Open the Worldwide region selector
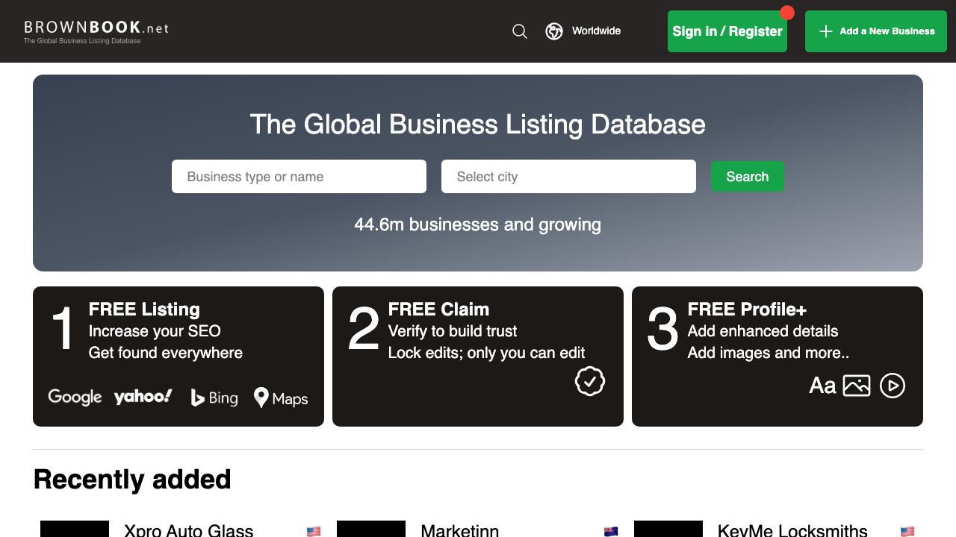 (595, 31)
